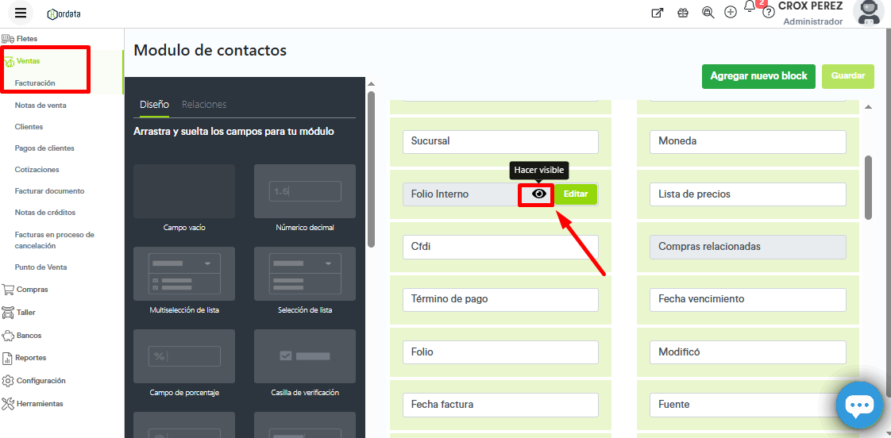
Task: Switch to the Relaciones tab
Action: coord(204,104)
